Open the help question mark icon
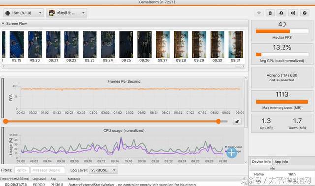Viewport: 315px width, 186px height. pos(305,13)
